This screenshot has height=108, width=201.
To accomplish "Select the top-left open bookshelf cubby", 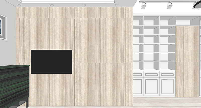I will (x=138, y=21).
